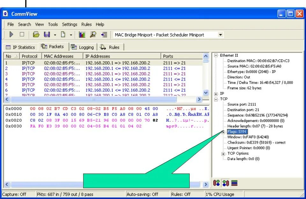306x199 pixels.
Task: Click the packet list scroll left arrow
Action: [7, 99]
